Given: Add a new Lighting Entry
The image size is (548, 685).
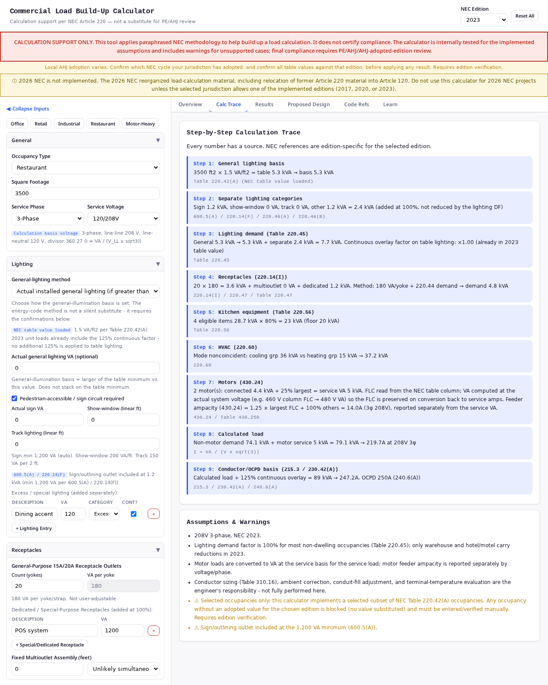Looking at the screenshot, I should [34, 528].
